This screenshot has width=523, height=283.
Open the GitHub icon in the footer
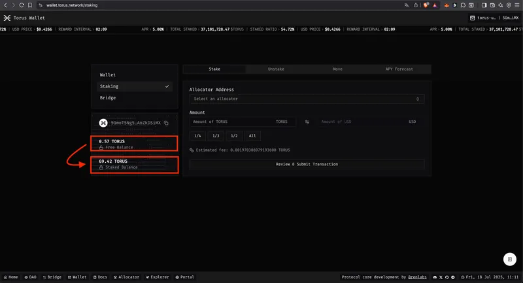[447, 277]
